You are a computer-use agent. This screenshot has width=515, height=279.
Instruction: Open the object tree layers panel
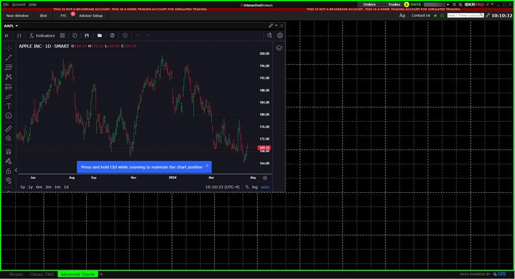pyautogui.click(x=279, y=48)
